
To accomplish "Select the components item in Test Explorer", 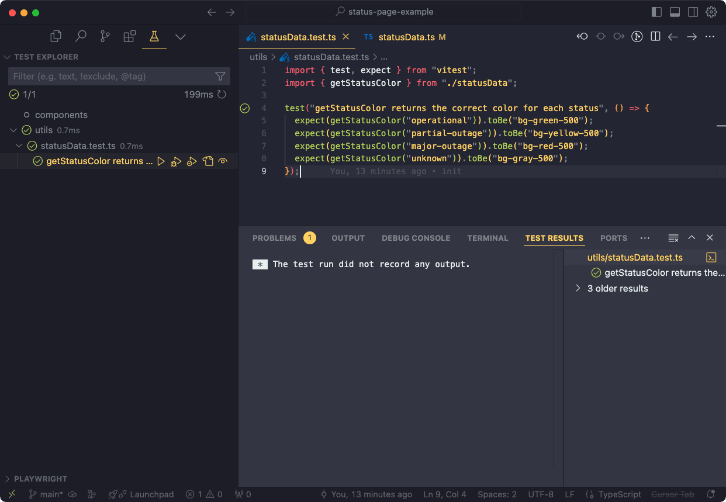I will click(x=61, y=115).
